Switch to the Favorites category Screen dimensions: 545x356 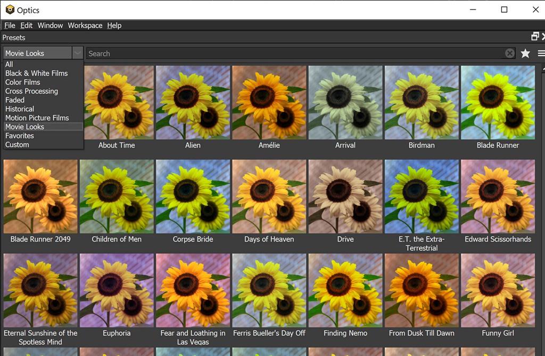pos(43,135)
